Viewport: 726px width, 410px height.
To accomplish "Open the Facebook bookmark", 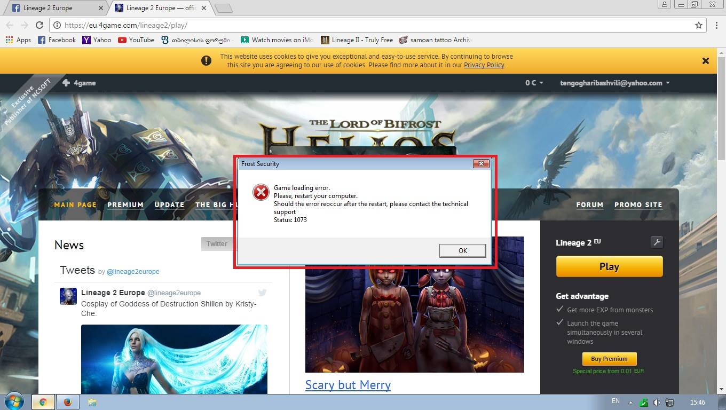I will point(57,40).
